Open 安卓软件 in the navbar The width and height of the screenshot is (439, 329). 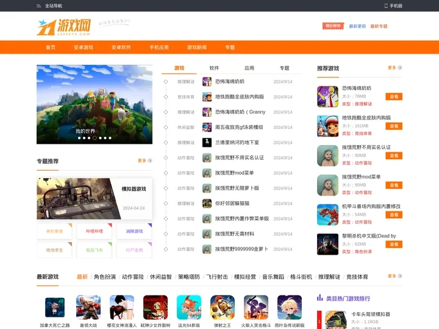(x=121, y=48)
